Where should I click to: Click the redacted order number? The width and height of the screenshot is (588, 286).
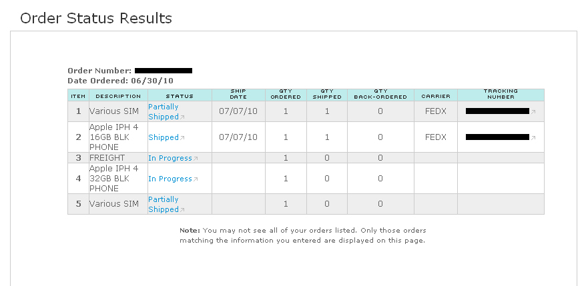[164, 71]
